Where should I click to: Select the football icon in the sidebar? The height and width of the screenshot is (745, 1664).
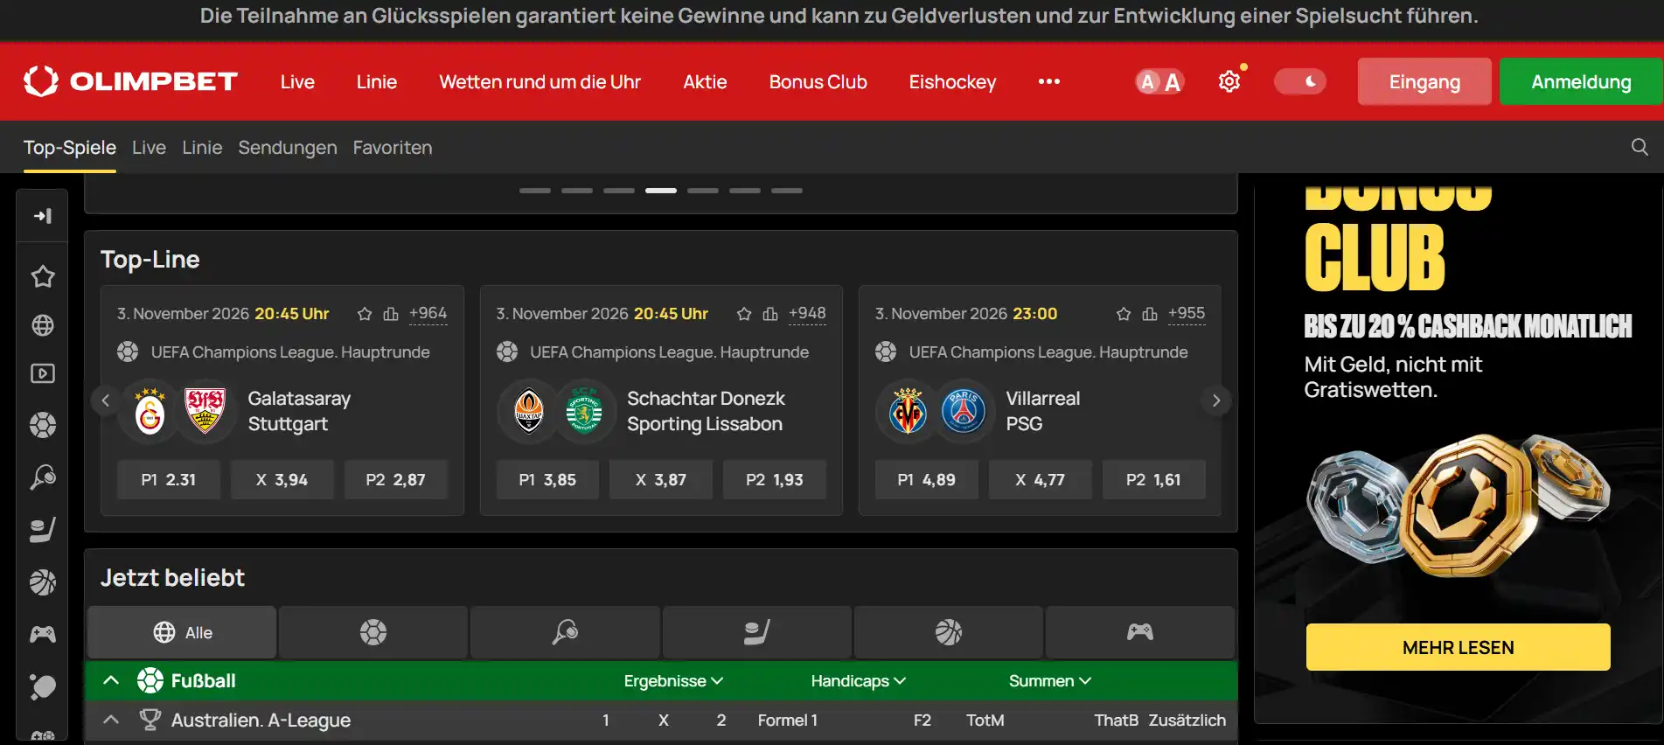tap(43, 425)
